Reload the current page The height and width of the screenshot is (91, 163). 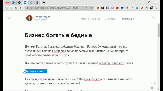pyautogui.click(x=16, y=8)
